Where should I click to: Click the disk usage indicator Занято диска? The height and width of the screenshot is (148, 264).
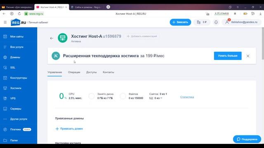(92, 96)
